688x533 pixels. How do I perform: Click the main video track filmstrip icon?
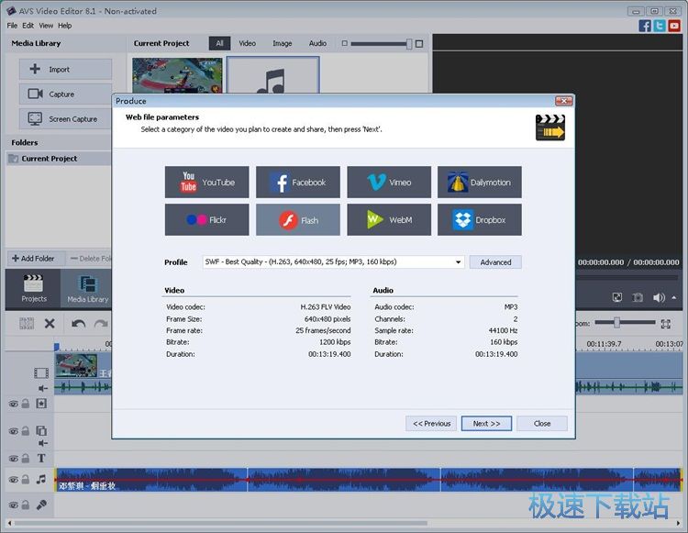41,372
